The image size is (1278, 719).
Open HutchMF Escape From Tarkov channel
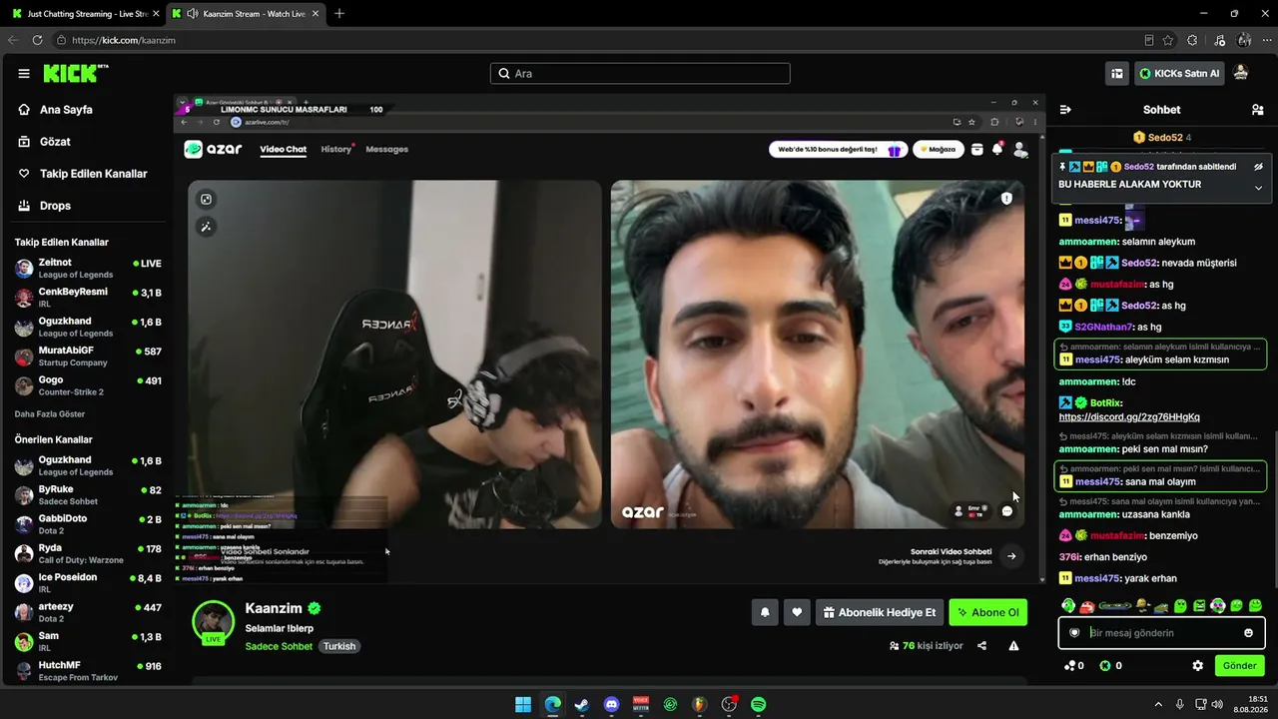[x=88, y=671]
